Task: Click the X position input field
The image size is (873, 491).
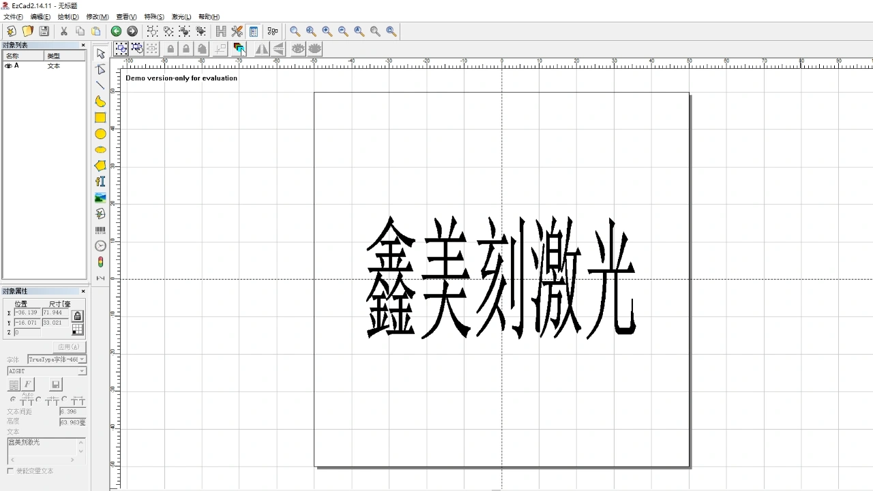Action: (27, 312)
